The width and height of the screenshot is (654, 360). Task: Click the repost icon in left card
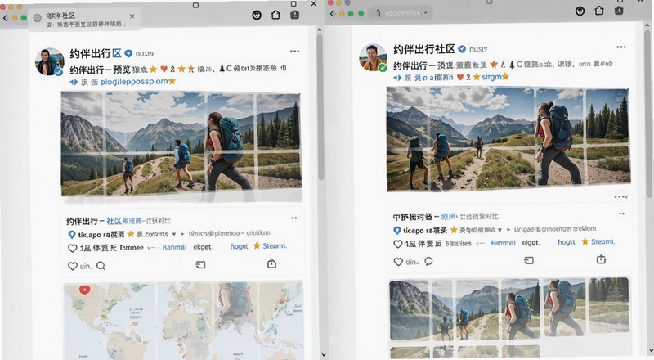tap(200, 265)
